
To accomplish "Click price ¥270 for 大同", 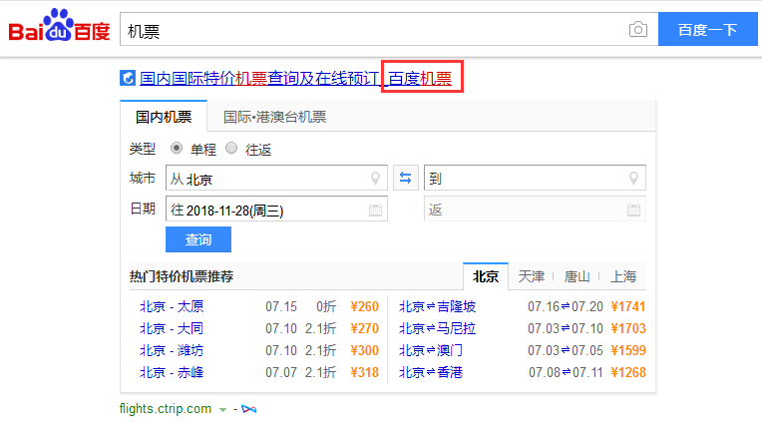I will [364, 328].
